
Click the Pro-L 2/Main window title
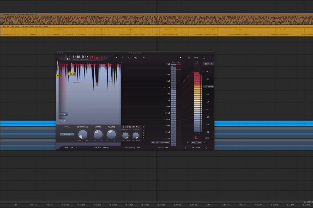click(135, 53)
